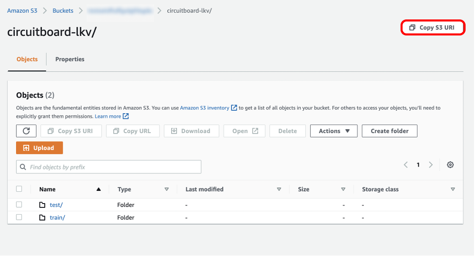Click the Learn more external link icon
This screenshot has width=475, height=256.
(x=126, y=116)
